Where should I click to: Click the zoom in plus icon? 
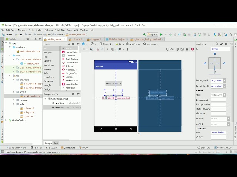pos(177,49)
